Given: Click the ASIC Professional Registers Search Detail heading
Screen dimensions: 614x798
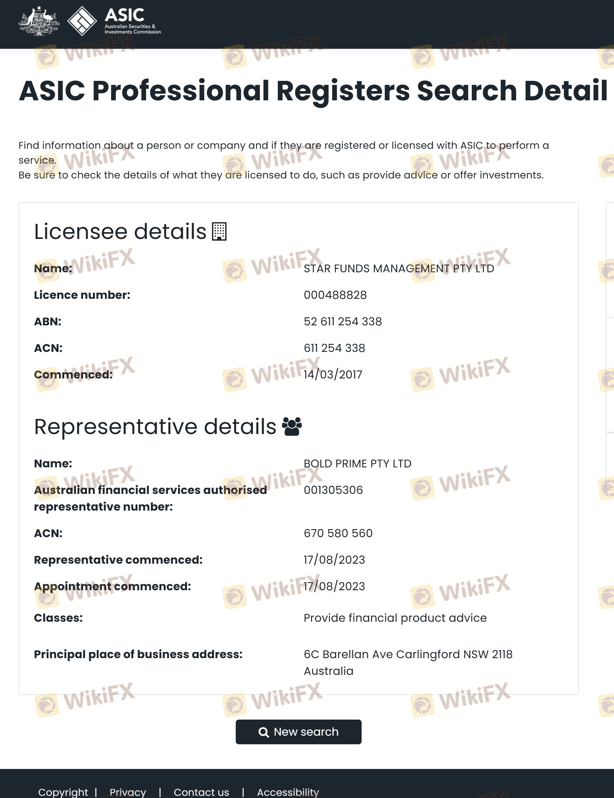Looking at the screenshot, I should tap(313, 91).
